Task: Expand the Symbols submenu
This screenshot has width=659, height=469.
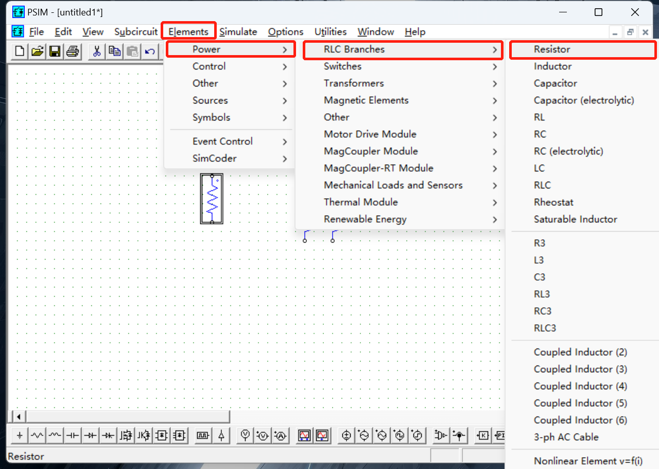Action: pyautogui.click(x=229, y=117)
